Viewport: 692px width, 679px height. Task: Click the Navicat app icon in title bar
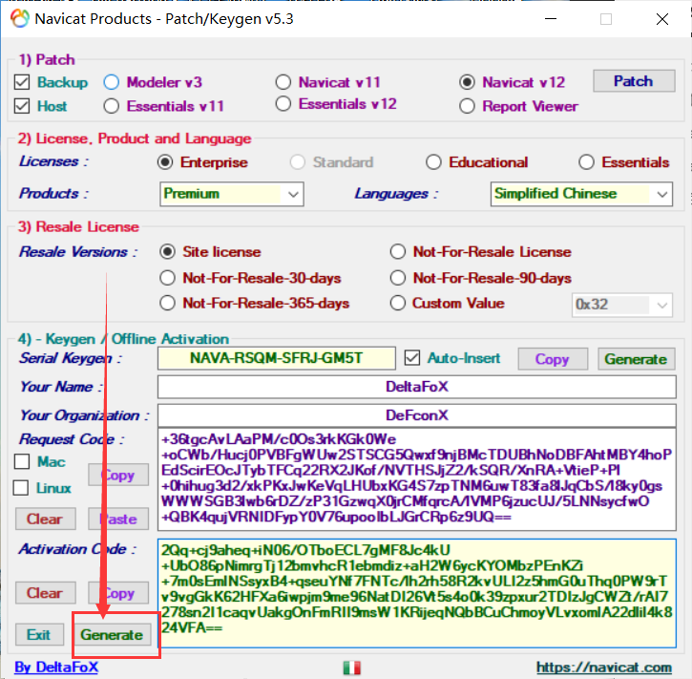point(19,19)
